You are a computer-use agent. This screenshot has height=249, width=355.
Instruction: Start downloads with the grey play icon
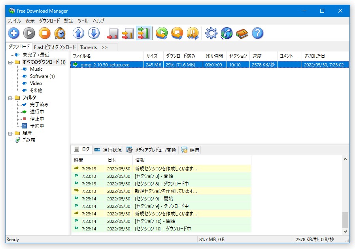pos(29,33)
